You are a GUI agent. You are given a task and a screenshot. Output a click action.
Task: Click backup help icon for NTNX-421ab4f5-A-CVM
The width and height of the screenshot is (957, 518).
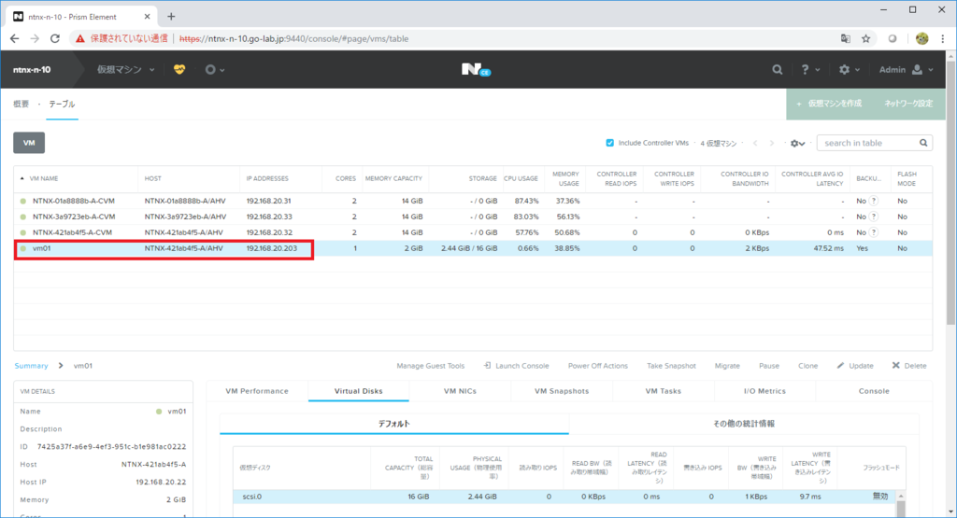click(874, 232)
